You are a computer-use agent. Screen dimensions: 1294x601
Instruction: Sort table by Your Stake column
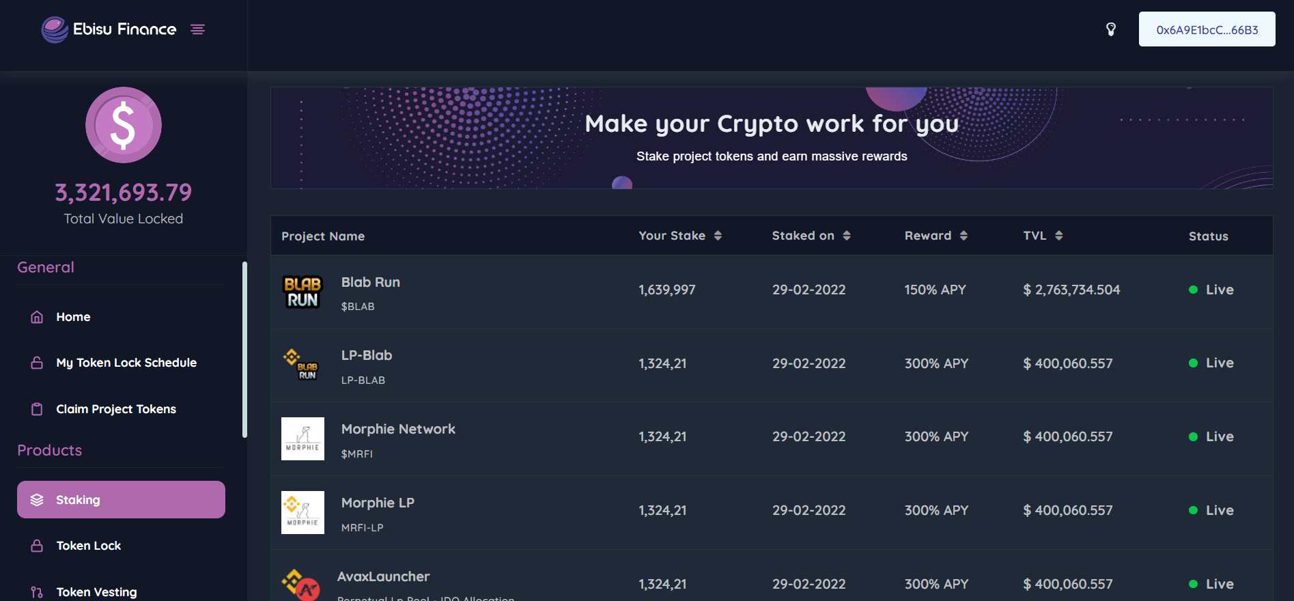point(718,236)
